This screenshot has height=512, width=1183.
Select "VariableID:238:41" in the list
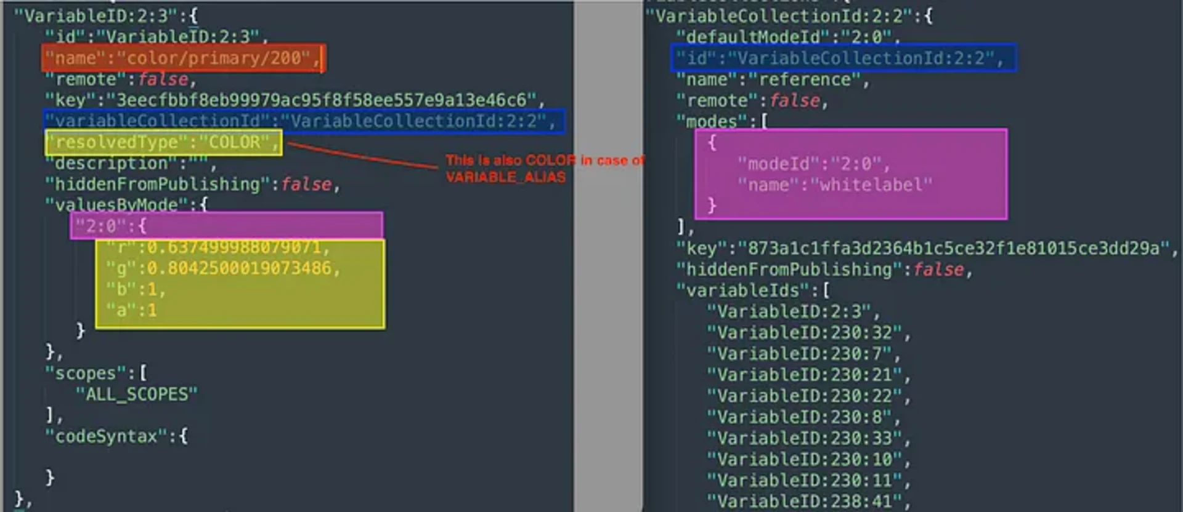tap(809, 501)
